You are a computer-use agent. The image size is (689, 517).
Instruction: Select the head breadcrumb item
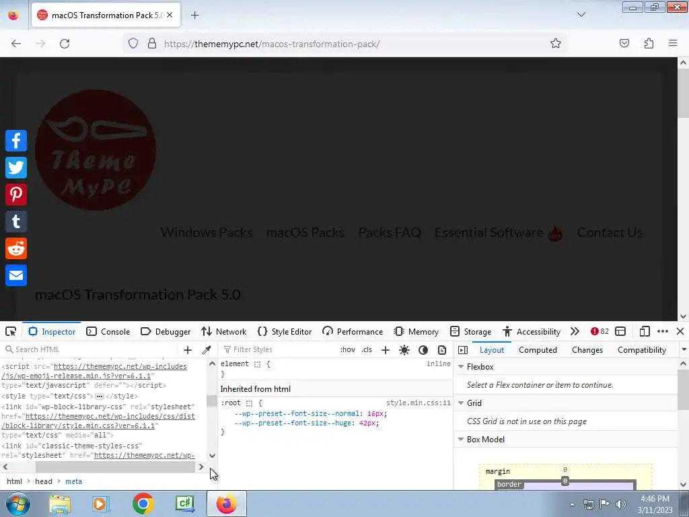44,481
